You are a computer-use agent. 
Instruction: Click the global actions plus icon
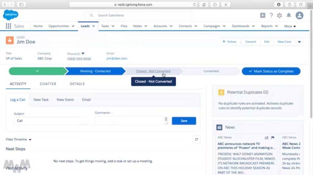click(x=263, y=15)
